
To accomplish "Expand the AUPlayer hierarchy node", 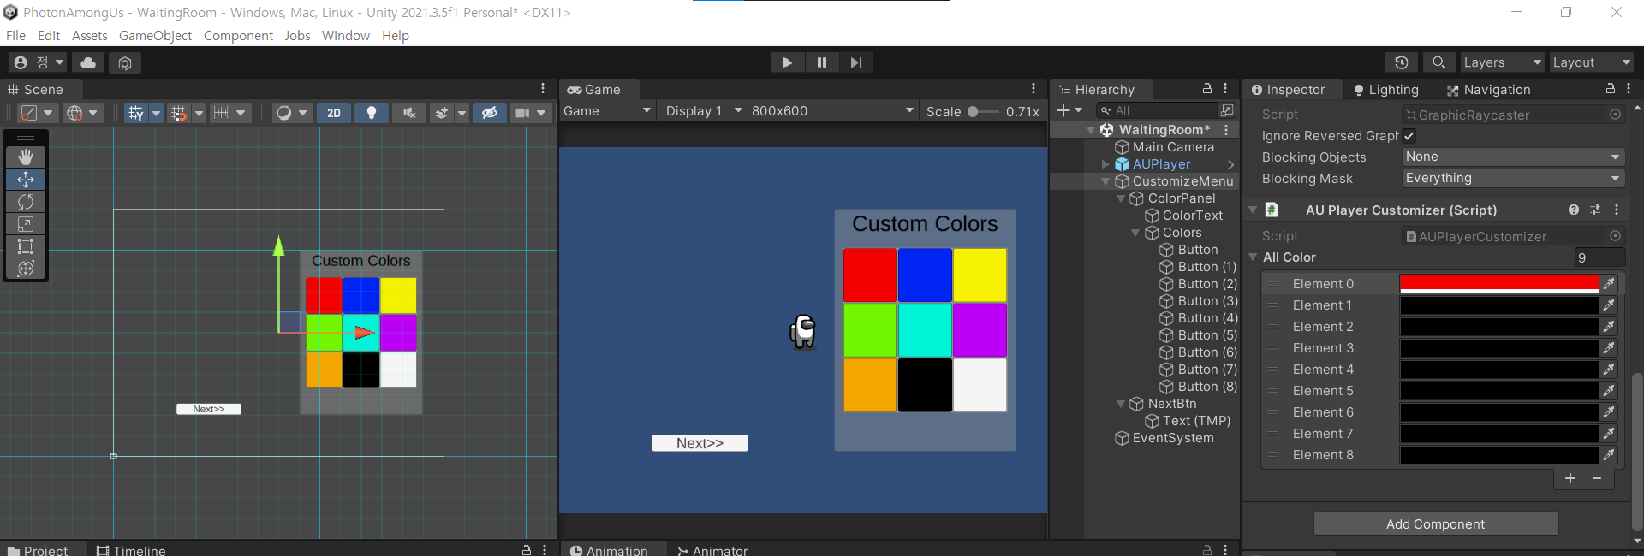I will pos(1105,164).
